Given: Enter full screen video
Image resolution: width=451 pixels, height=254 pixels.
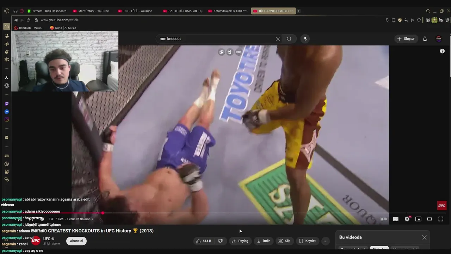Looking at the screenshot, I should pos(441,219).
